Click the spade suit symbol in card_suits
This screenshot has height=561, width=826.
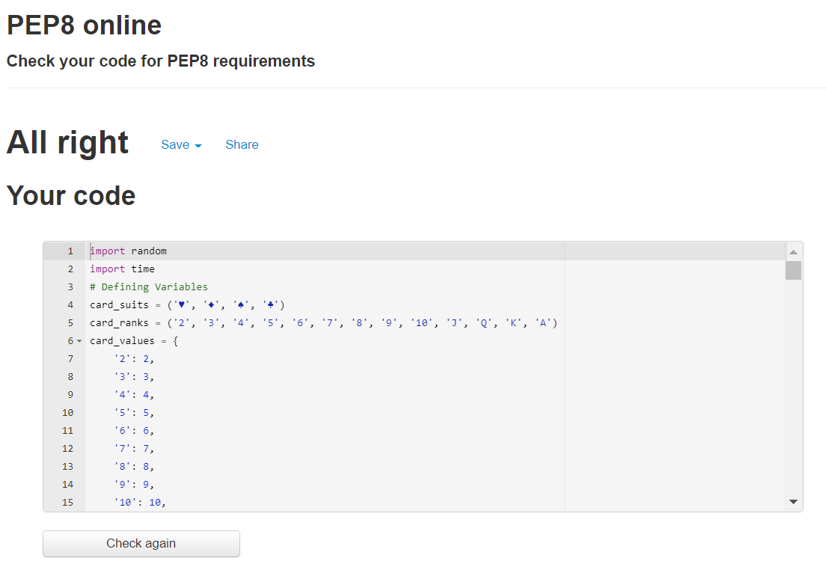[239, 304]
